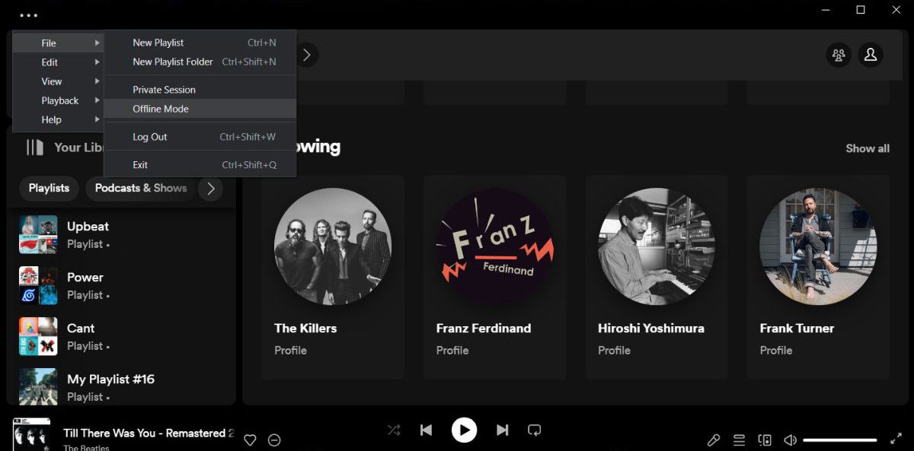Click now playing album cover
Viewport: 914px width, 451px height.
(31, 434)
